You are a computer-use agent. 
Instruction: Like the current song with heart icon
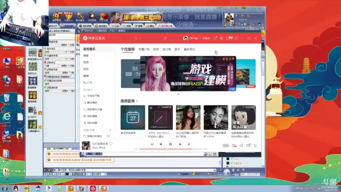point(111,144)
